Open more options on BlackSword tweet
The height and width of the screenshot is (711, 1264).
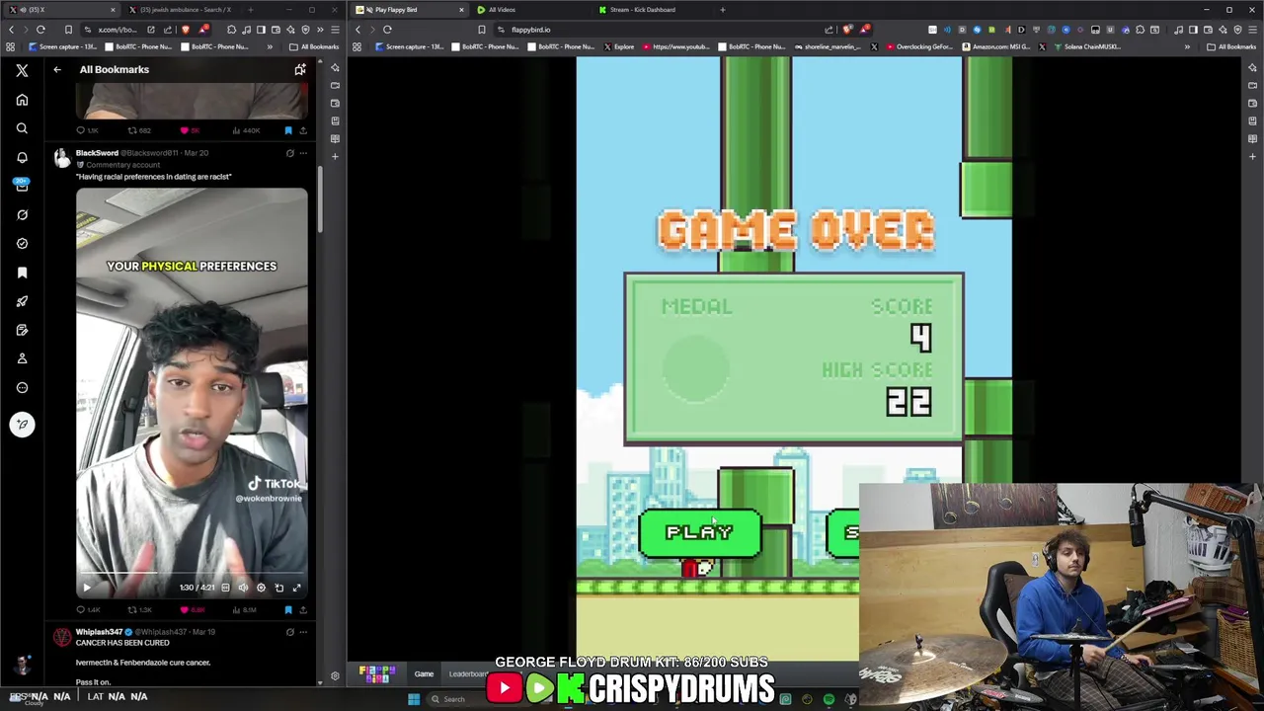303,153
